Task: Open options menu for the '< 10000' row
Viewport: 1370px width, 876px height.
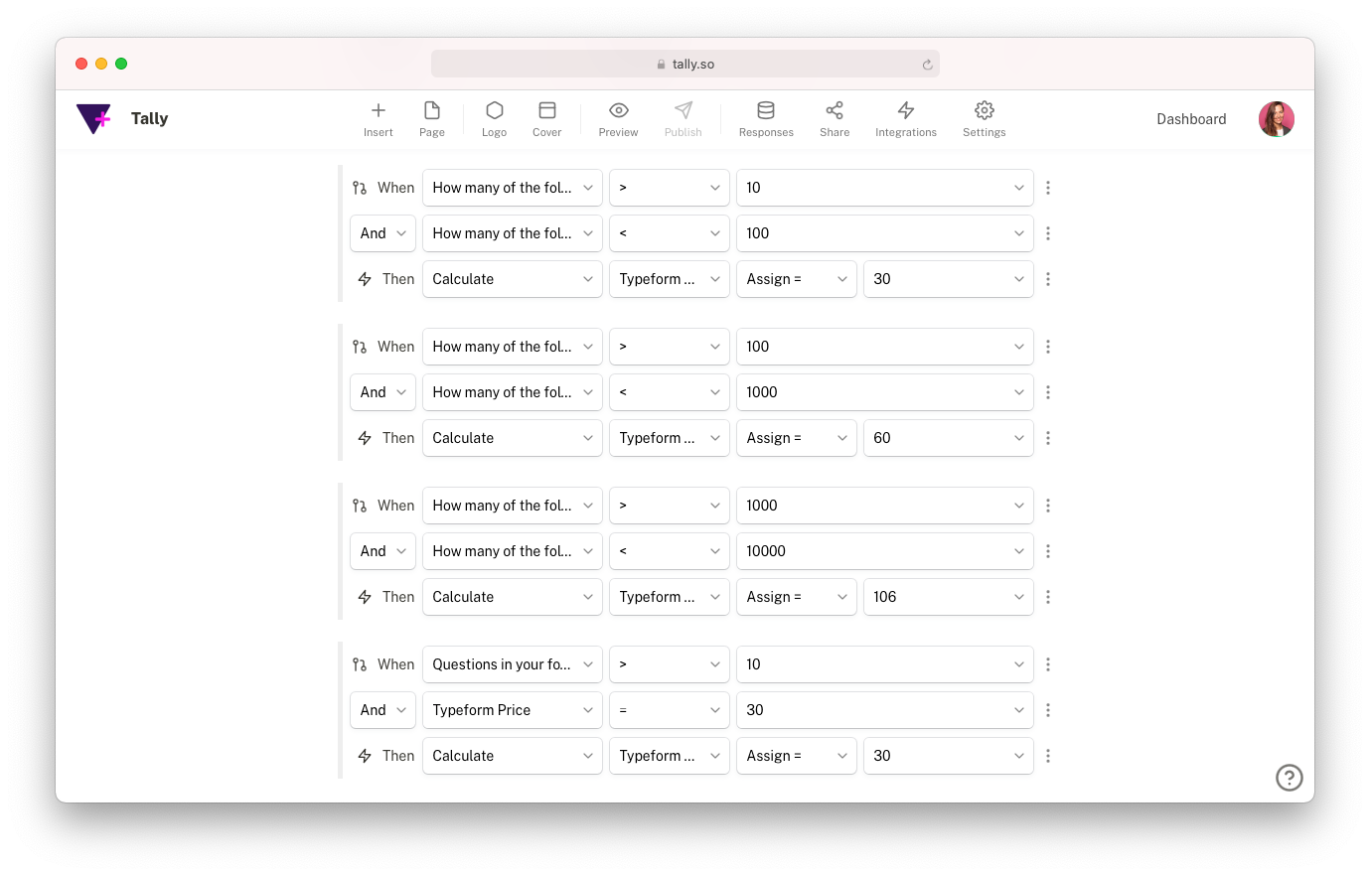Action: tap(1048, 551)
